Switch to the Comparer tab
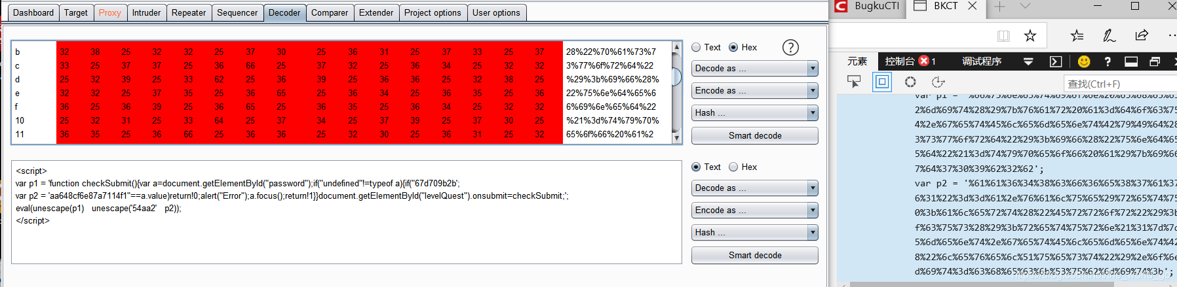Viewport: 1177px width, 287px height. click(x=330, y=12)
